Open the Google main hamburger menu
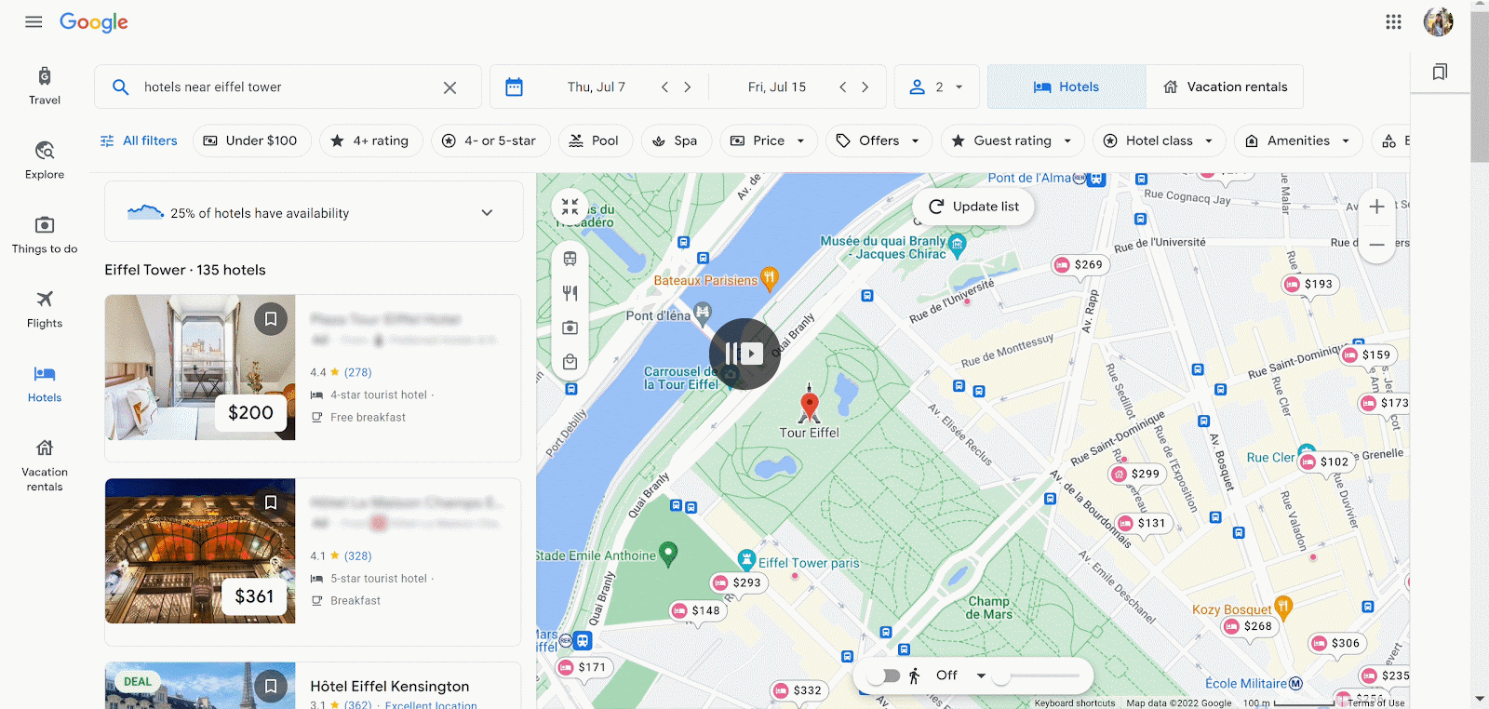This screenshot has height=709, width=1489. coord(34,21)
